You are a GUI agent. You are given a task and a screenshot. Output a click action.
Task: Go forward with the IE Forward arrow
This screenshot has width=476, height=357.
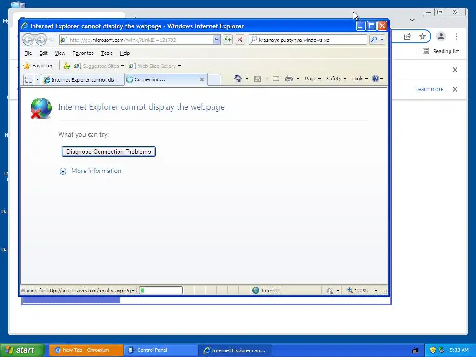[x=41, y=40]
